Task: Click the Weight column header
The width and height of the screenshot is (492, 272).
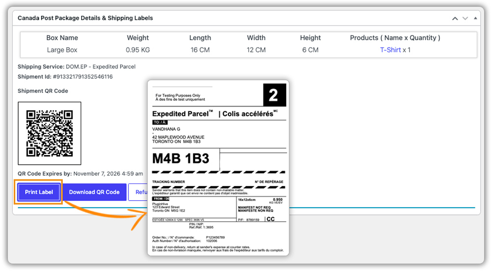Action: tap(138, 38)
